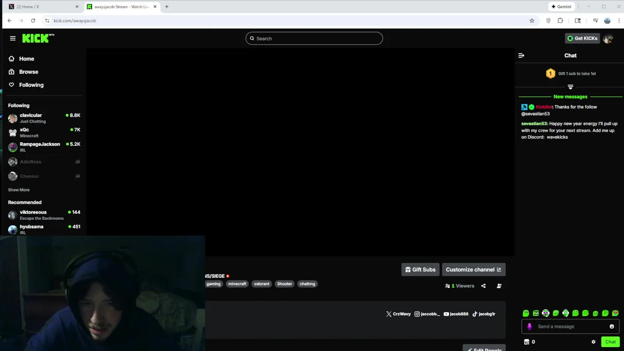Open YouTube link jacob888
Viewport: 624px width, 351px height.
(x=456, y=314)
